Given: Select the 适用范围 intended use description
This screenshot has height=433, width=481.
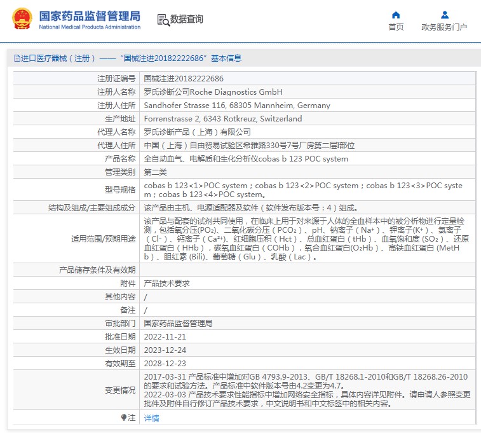Looking at the screenshot, I should click(306, 238).
